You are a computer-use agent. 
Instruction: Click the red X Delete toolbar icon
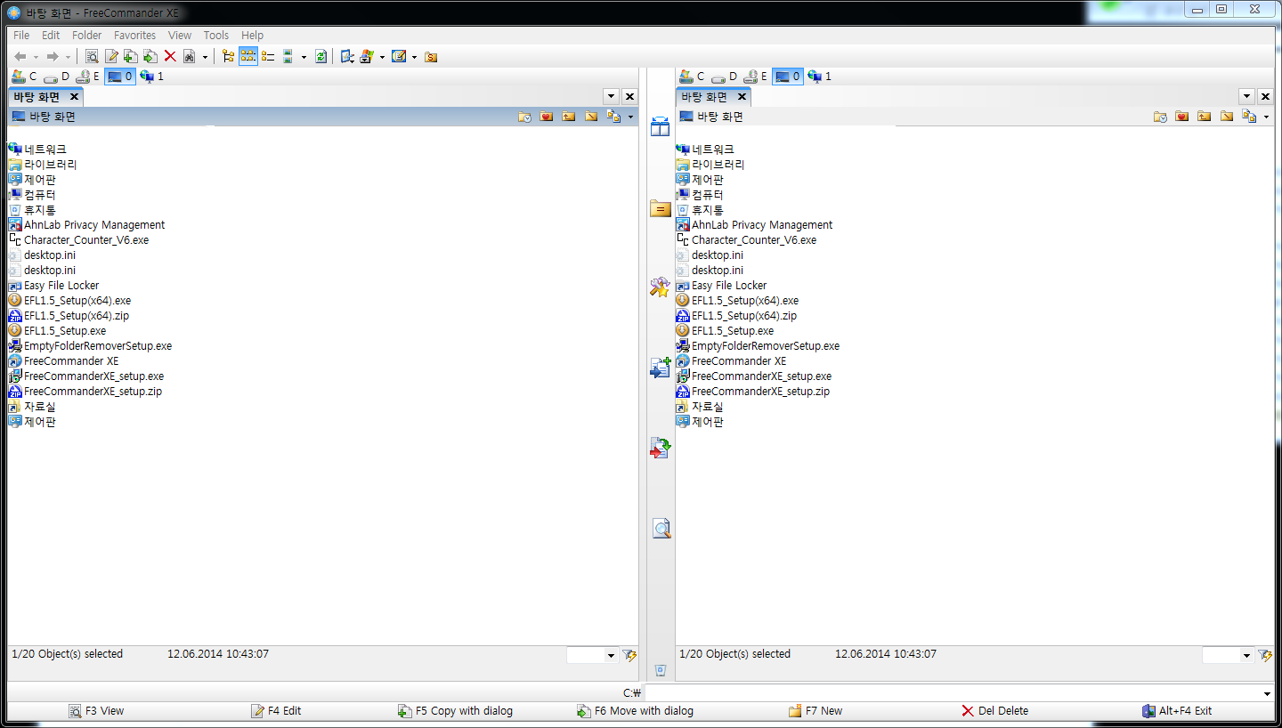[x=170, y=56]
